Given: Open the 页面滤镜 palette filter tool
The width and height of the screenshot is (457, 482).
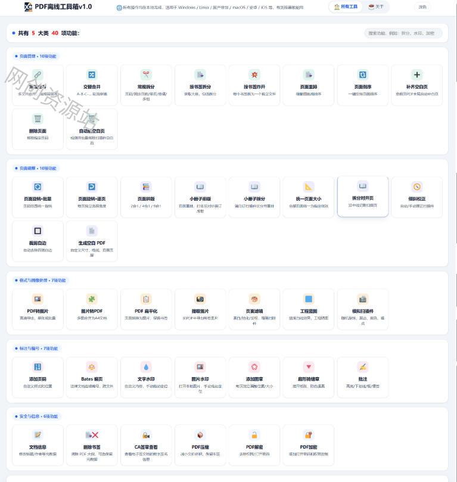Looking at the screenshot, I should click(x=254, y=309).
